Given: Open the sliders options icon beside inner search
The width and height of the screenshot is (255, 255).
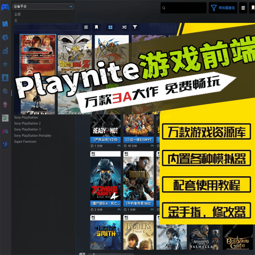Looking at the screenshot, I should pos(86,27).
